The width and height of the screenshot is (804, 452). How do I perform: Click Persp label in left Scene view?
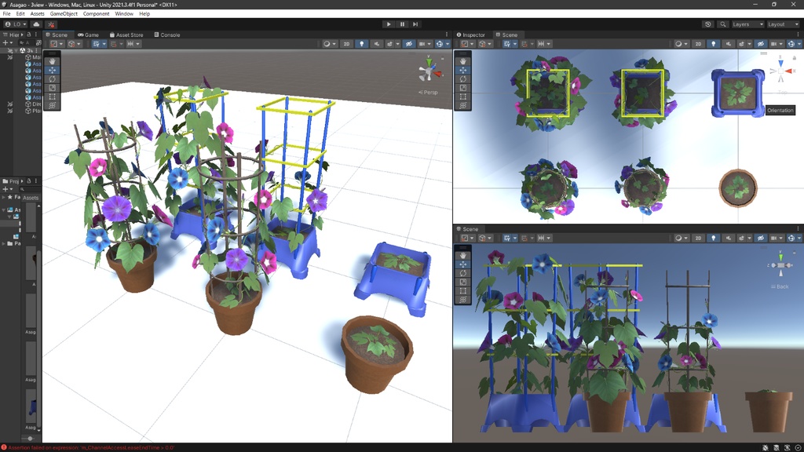tap(428, 93)
